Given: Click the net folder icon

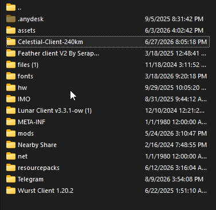Looking at the screenshot, I should [x=11, y=156].
